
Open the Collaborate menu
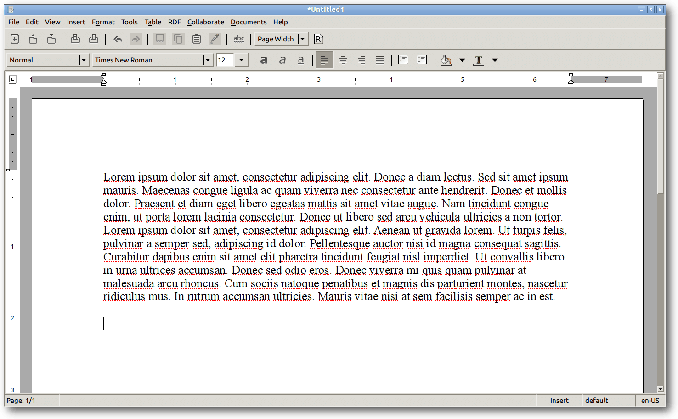point(205,22)
